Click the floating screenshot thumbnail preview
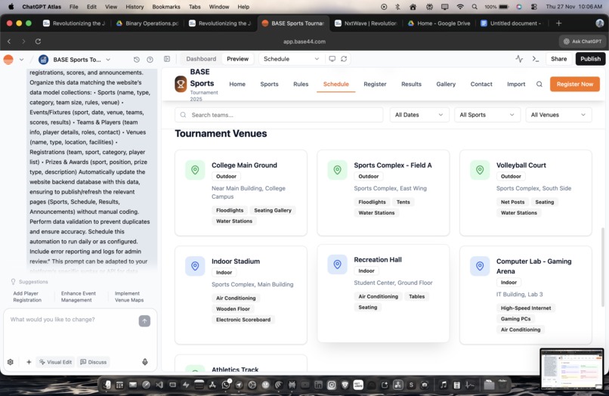The height and width of the screenshot is (396, 609). [x=572, y=369]
